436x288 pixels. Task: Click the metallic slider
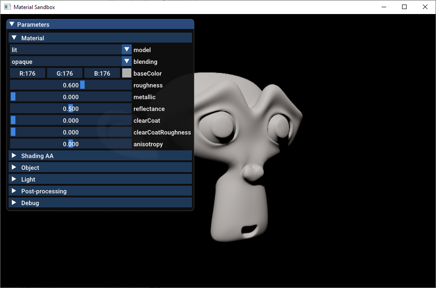click(71, 97)
